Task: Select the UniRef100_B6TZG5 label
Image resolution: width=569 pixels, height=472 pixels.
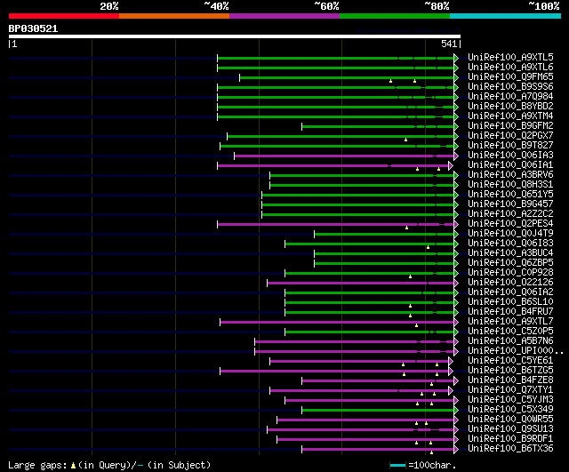Action: pyautogui.click(x=510, y=371)
